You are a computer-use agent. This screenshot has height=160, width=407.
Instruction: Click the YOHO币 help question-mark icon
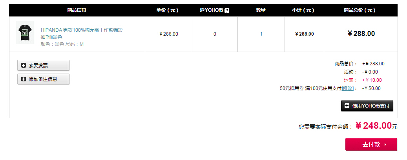pos(227,11)
